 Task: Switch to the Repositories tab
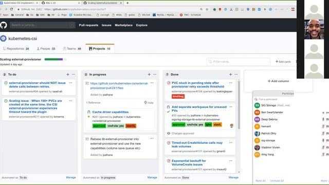click(16, 49)
